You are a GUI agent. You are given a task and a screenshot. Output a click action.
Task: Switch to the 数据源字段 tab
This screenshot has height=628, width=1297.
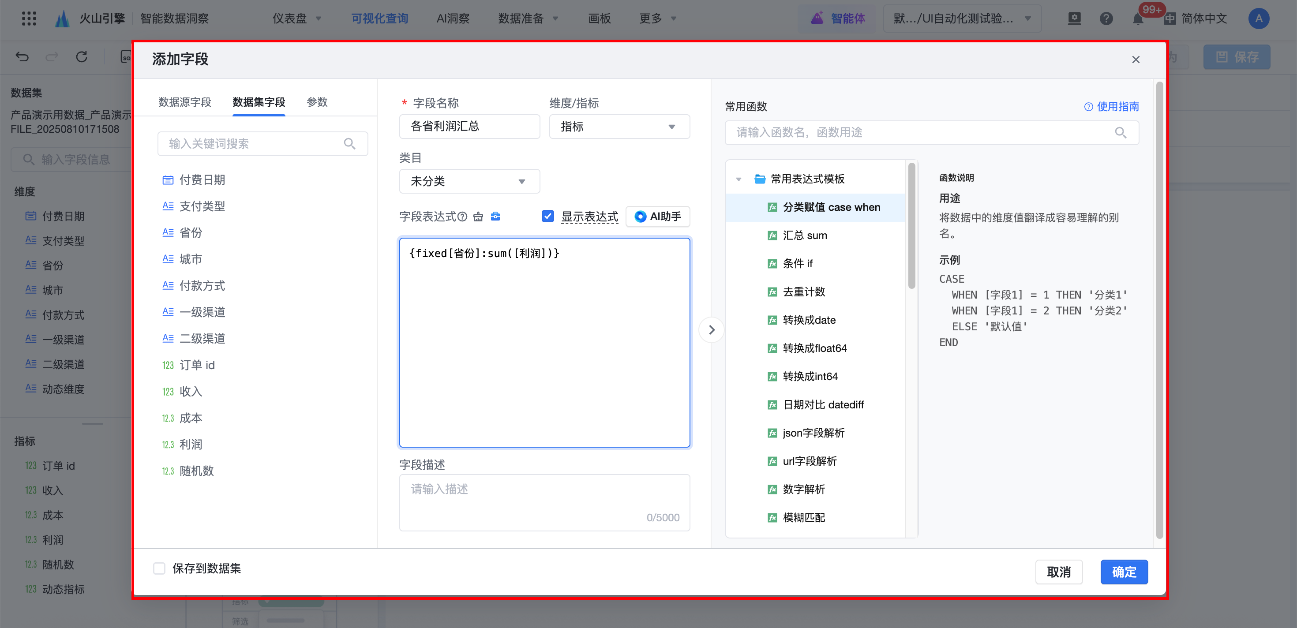(x=185, y=102)
